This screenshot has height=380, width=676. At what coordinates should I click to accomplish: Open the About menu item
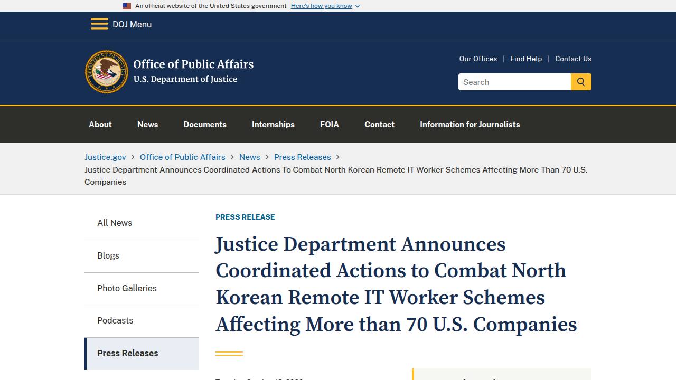(x=100, y=125)
